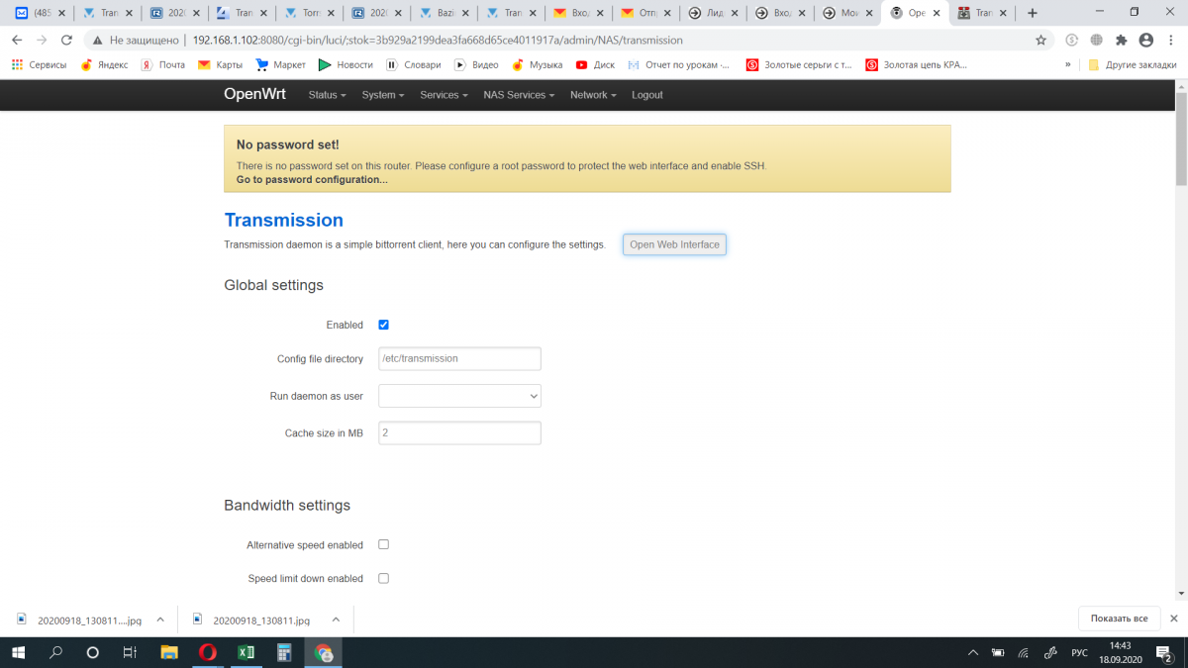Open the Карты bookmark
This screenshot has height=668, width=1188.
pos(220,65)
